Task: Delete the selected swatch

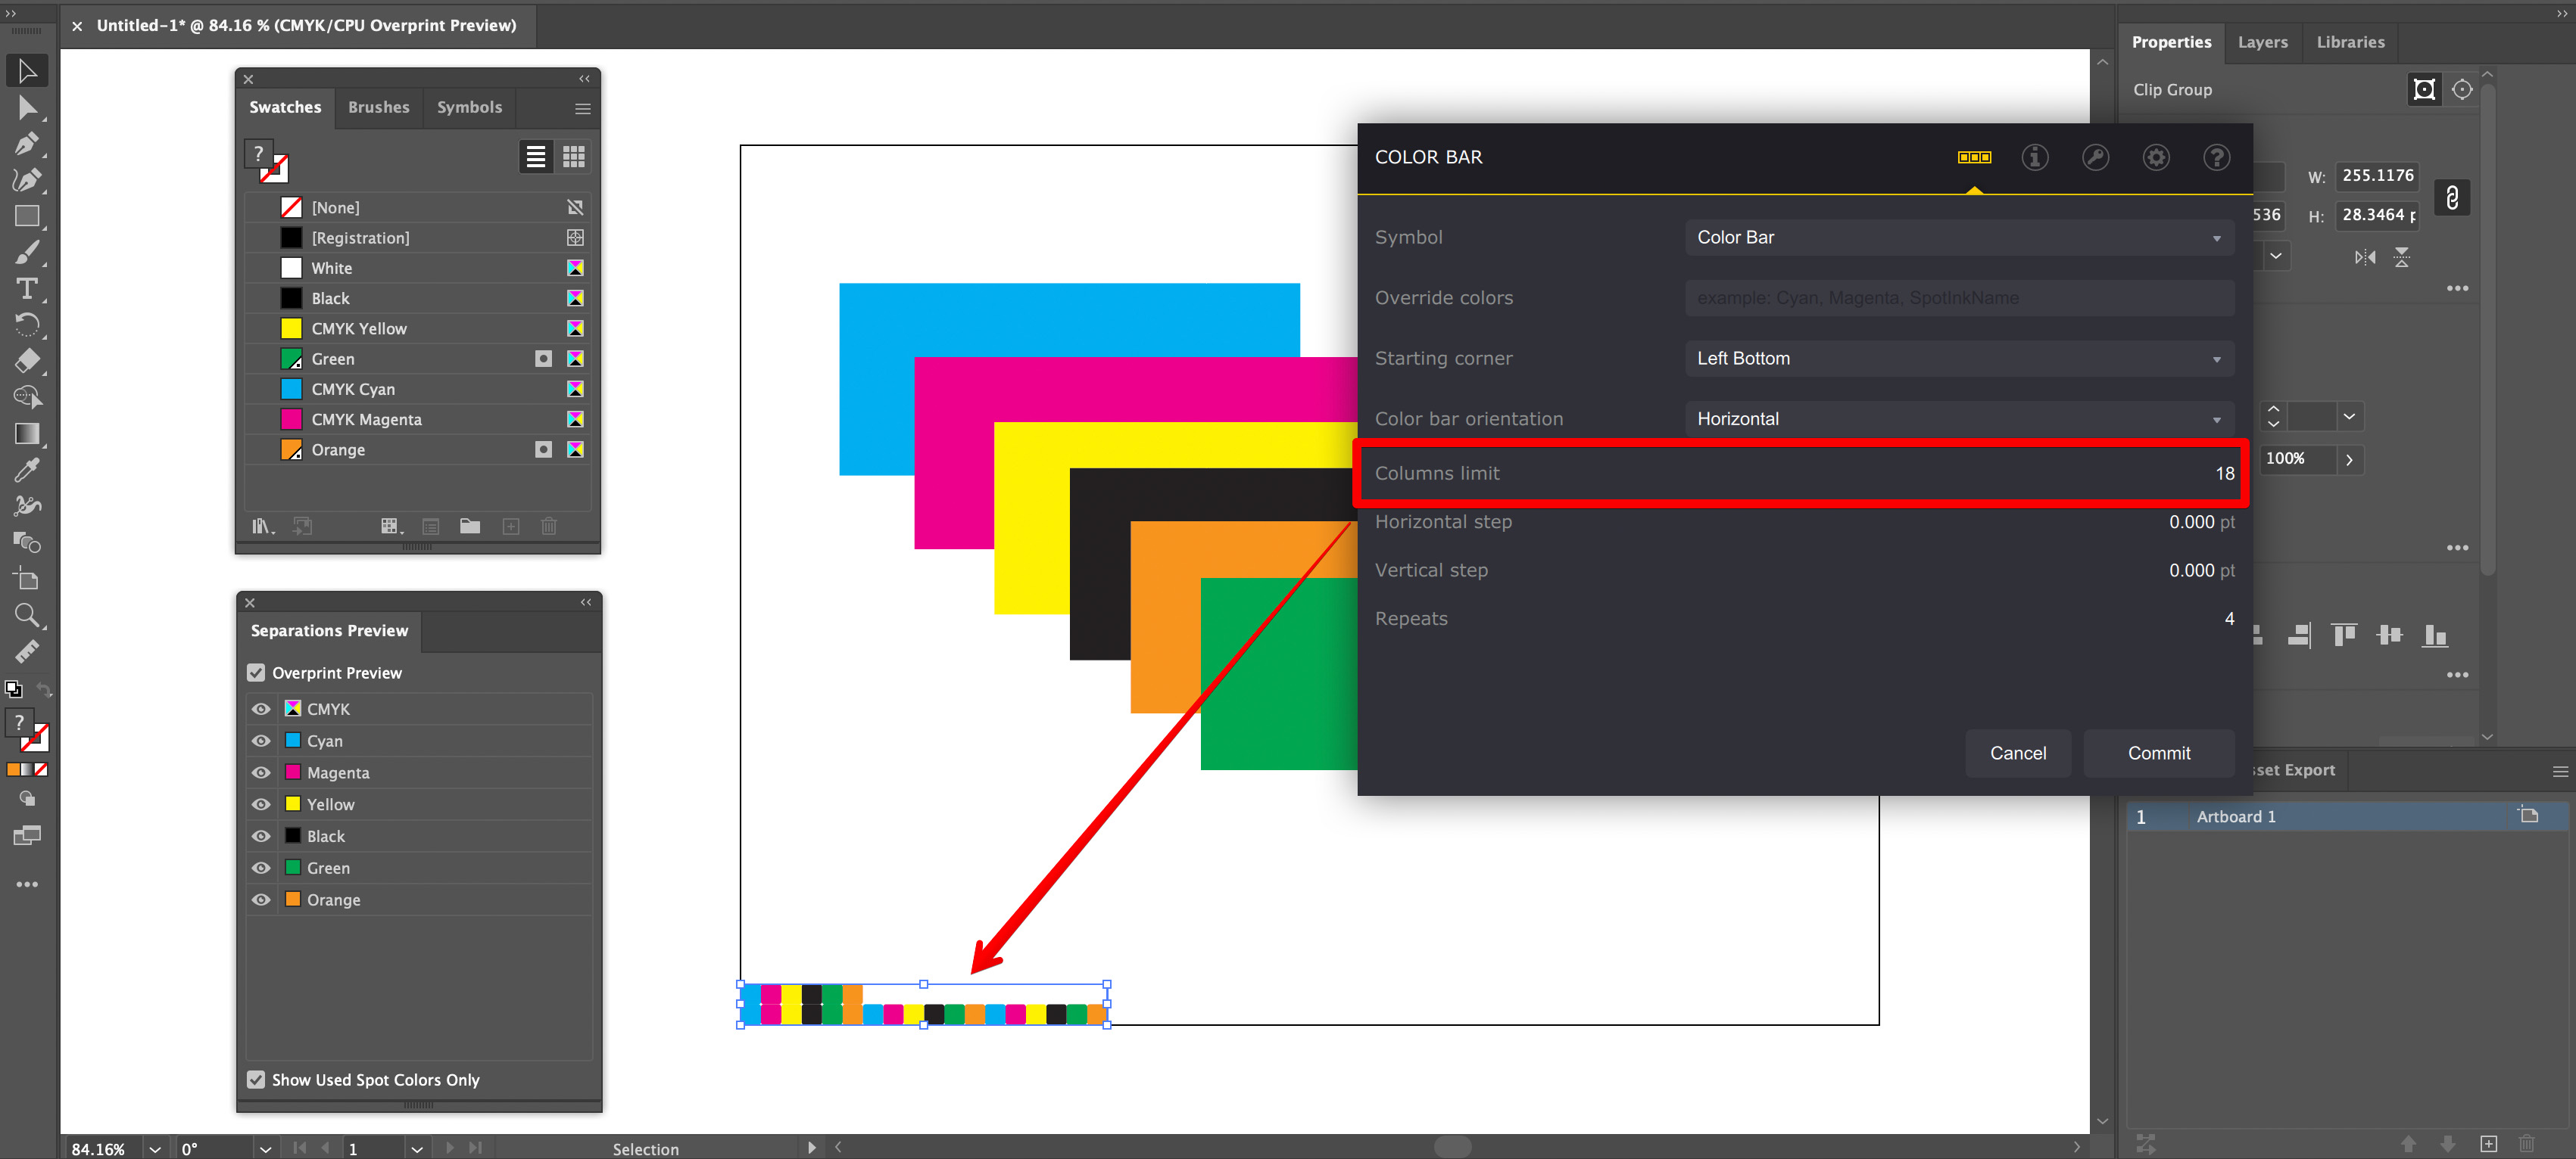Action: (x=548, y=526)
